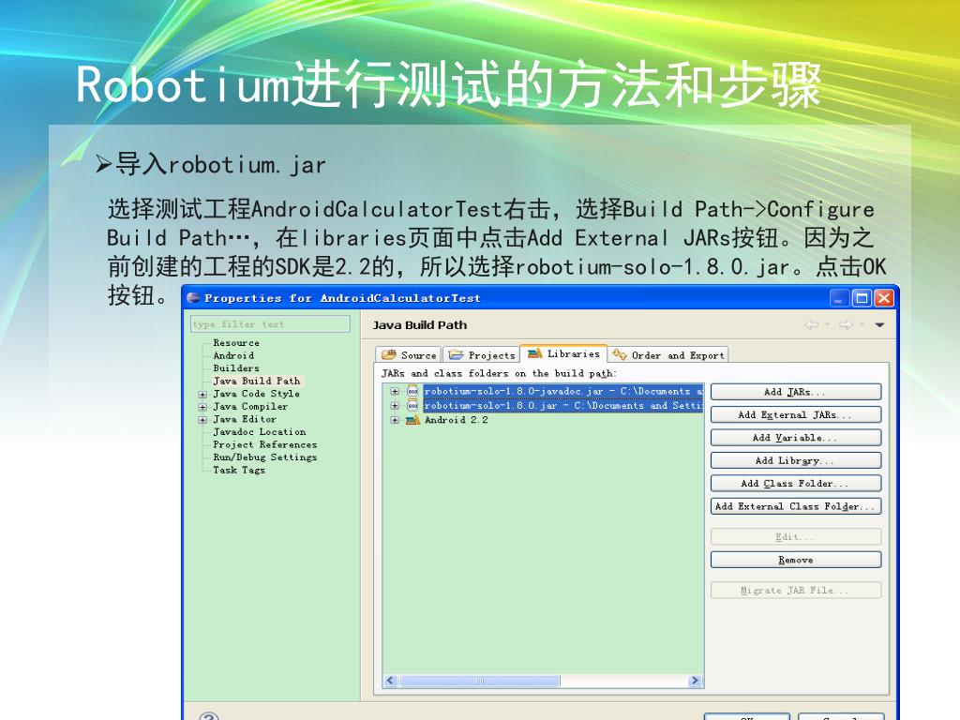960x720 pixels.
Task: Expand robotium-solo-1.8.0.jar entry
Action: click(x=395, y=405)
